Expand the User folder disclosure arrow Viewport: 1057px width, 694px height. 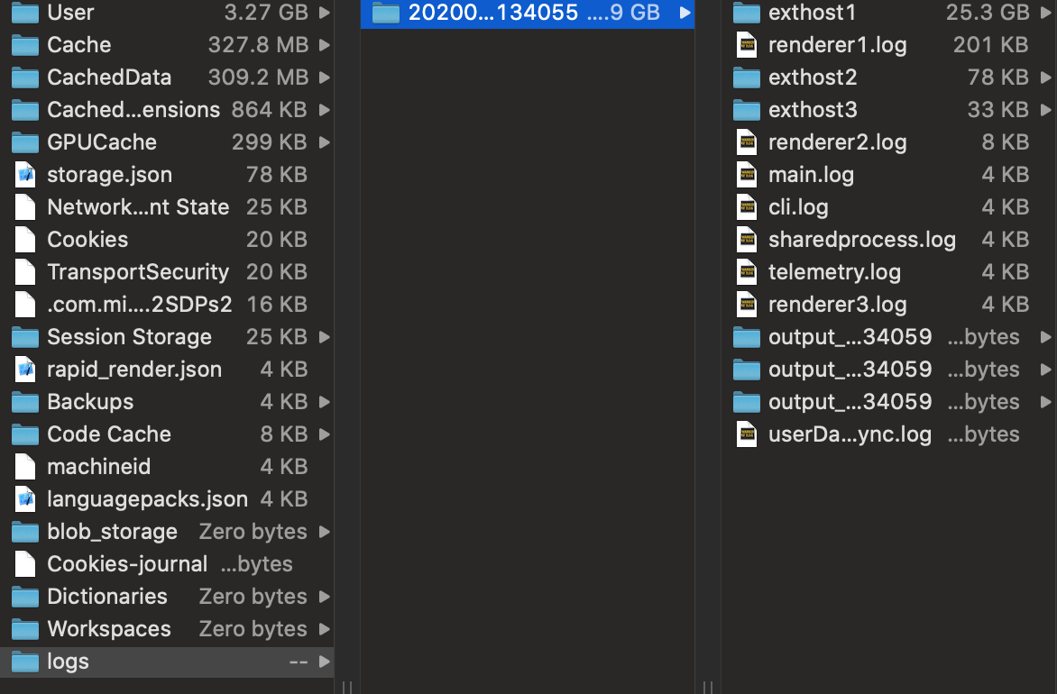(326, 13)
